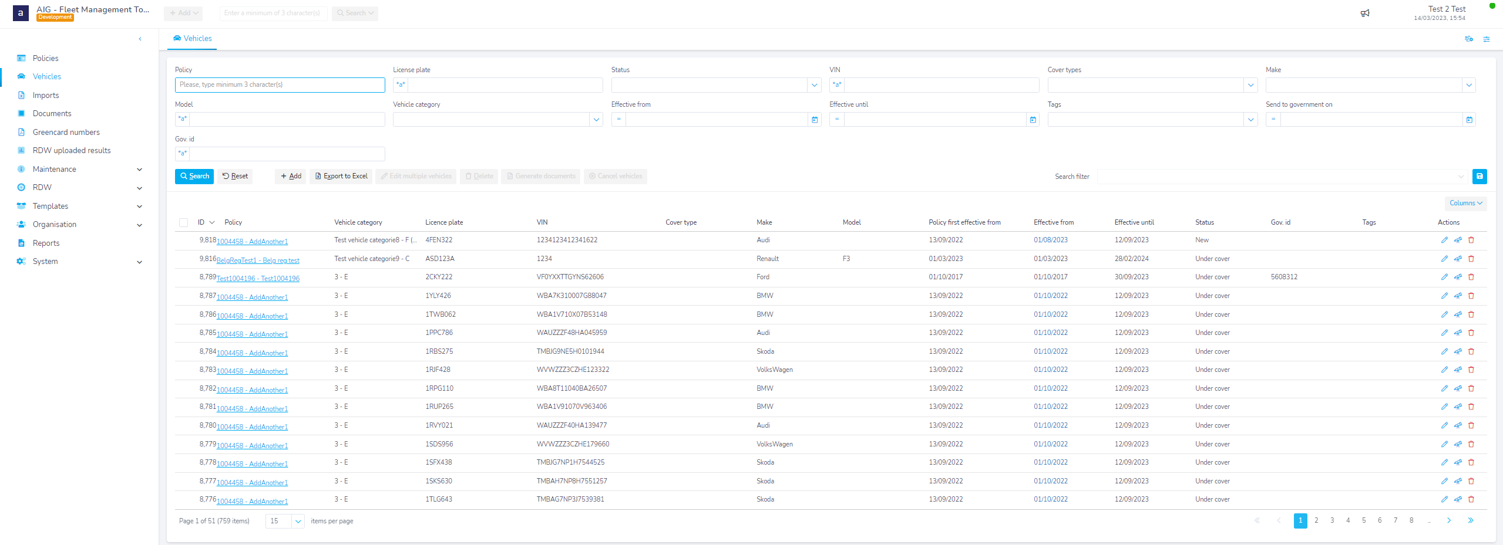1503x545 pixels.
Task: Click the Reset button
Action: (235, 177)
